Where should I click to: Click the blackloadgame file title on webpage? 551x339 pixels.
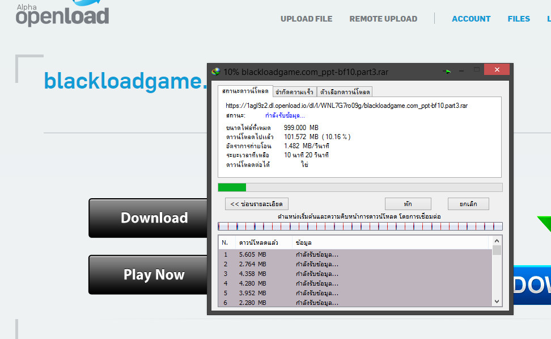[x=125, y=81]
